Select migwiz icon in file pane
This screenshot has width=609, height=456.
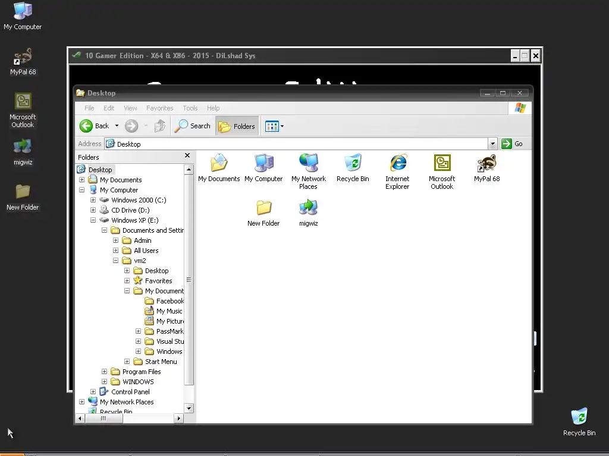point(309,213)
